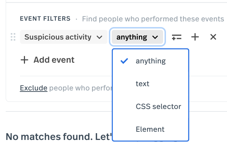Click the people who performed exclusion text
The height and width of the screenshot is (146, 227).
click(81, 88)
